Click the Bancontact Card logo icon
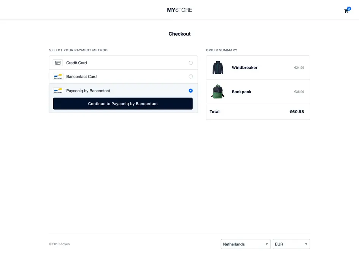Viewport: 359px width, 255px height. click(x=58, y=76)
